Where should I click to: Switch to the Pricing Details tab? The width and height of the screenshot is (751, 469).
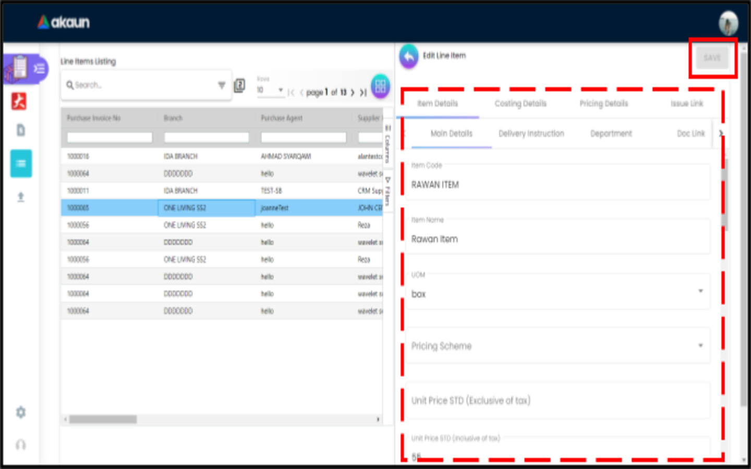coord(604,104)
